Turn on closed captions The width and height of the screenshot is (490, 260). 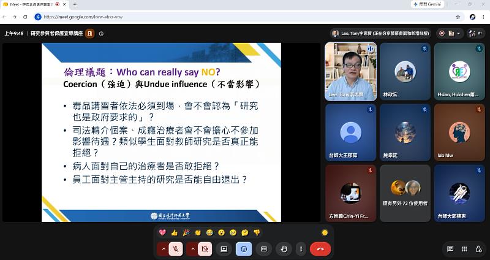[x=264, y=249]
